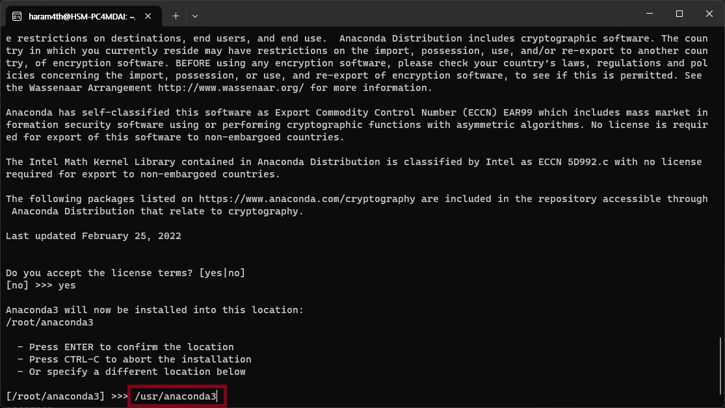
Task: Minimize the terminal window
Action: tap(650, 14)
